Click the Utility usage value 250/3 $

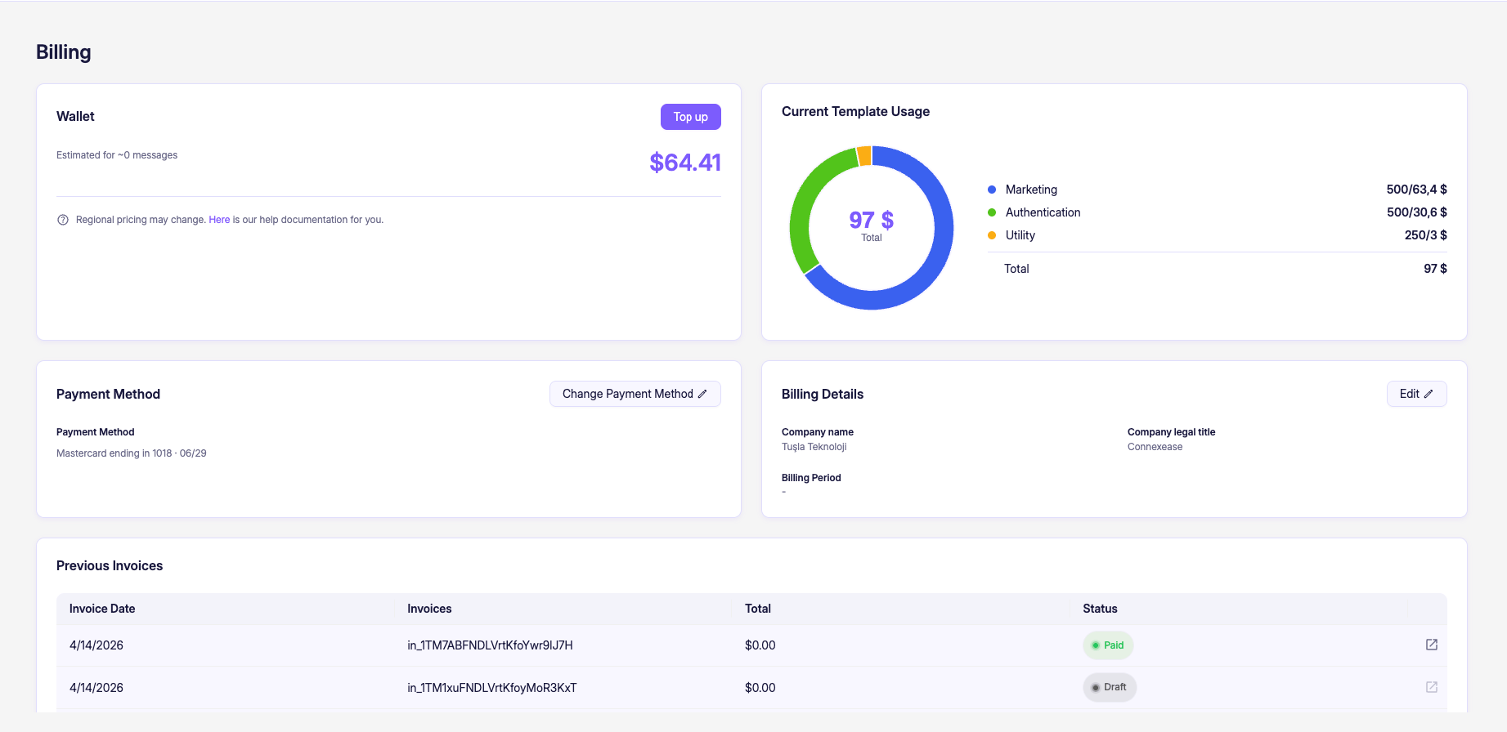(x=1425, y=235)
